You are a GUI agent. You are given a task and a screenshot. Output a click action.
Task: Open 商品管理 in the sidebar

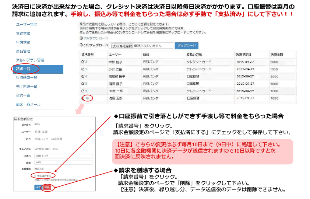tap(23, 51)
